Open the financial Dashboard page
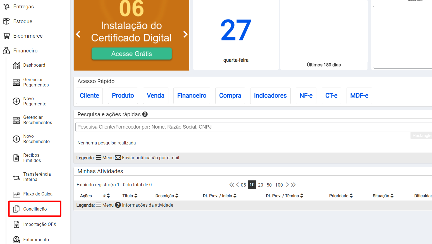 [34, 65]
